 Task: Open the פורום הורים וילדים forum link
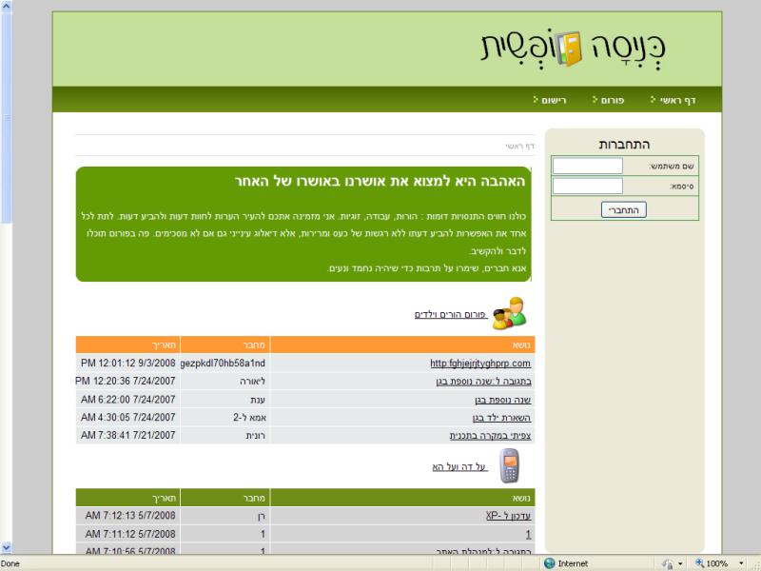pyautogui.click(x=451, y=315)
